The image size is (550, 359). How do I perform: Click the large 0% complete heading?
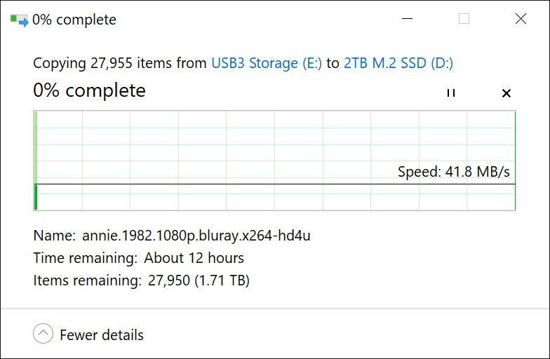pyautogui.click(x=89, y=90)
